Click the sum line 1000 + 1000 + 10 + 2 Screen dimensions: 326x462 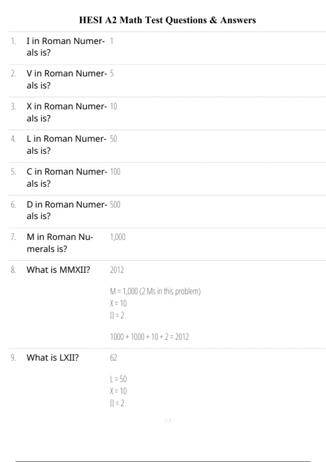149,337
